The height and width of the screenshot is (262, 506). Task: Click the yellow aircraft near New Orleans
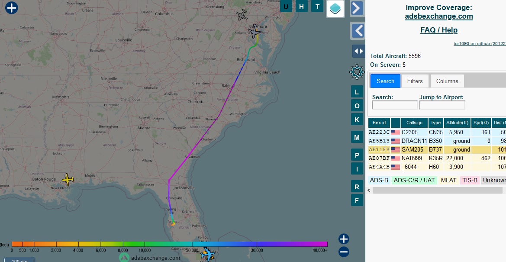click(x=68, y=179)
